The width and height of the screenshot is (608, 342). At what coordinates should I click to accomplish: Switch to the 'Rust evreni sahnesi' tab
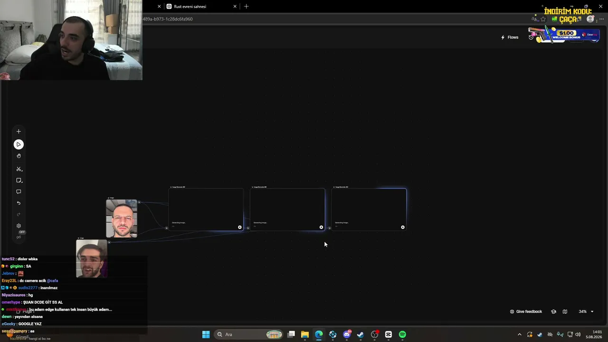pos(201,7)
